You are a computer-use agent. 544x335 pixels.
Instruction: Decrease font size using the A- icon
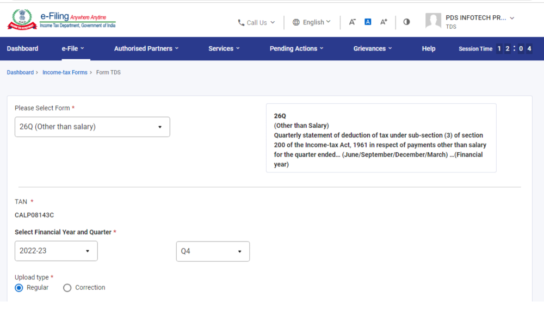[352, 22]
